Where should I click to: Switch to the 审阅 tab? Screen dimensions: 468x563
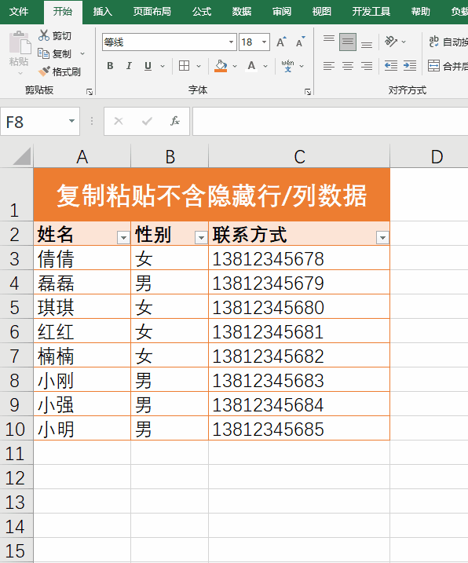[282, 12]
